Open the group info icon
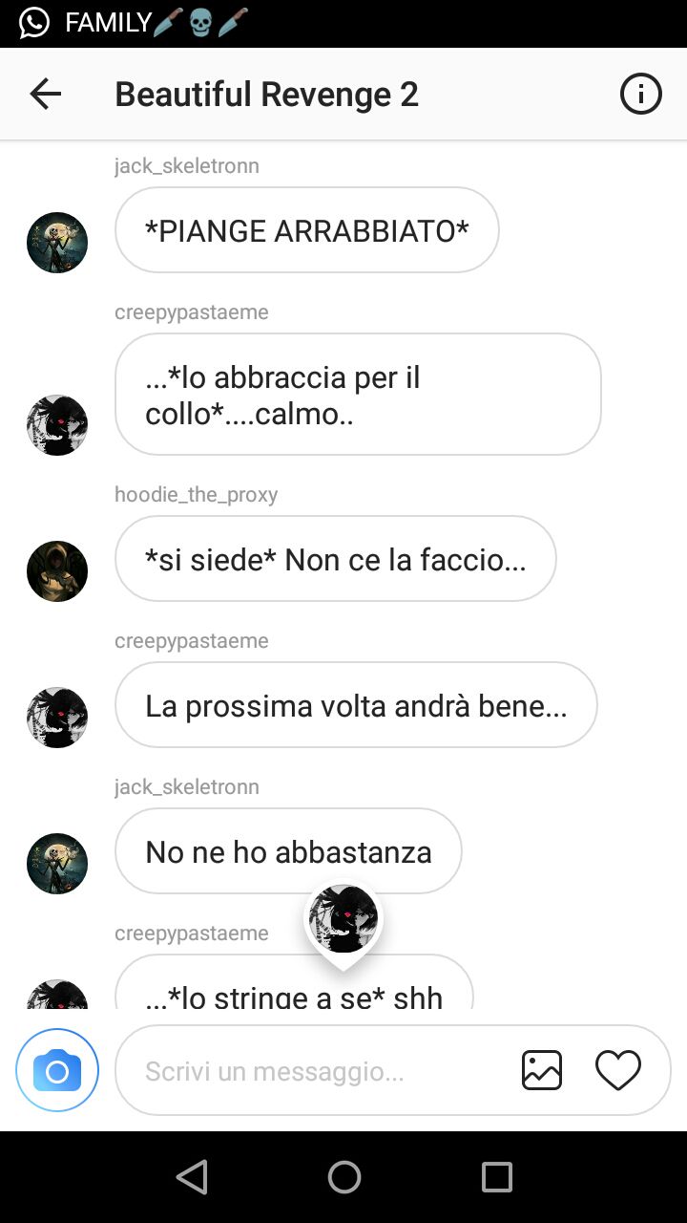687x1223 pixels. click(641, 94)
